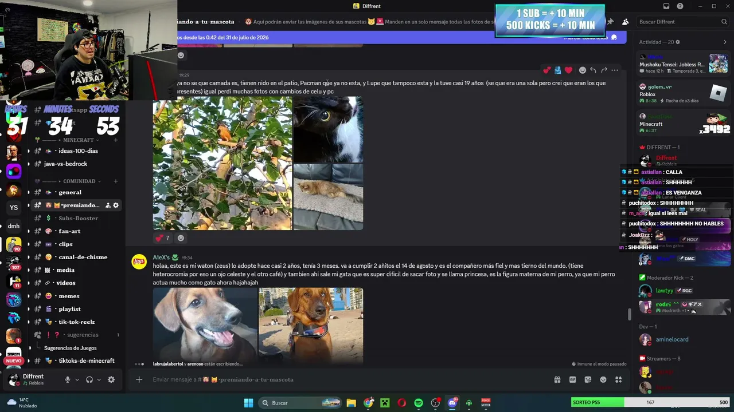
Task: Open the emoji picker in message bar
Action: click(603, 379)
